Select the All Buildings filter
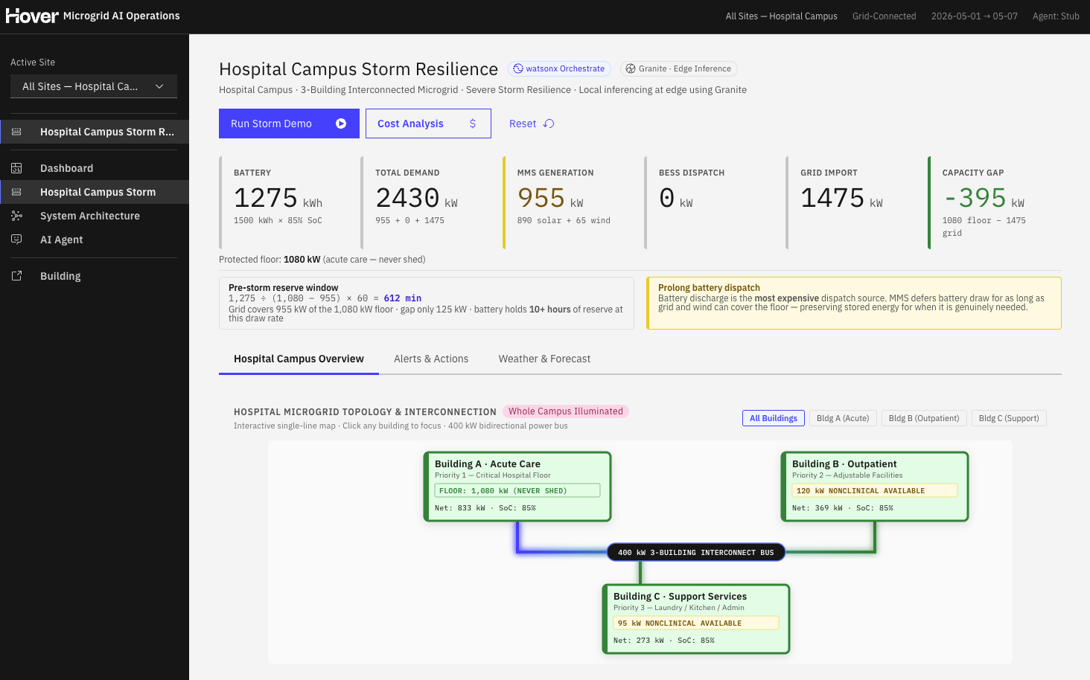Image resolution: width=1090 pixels, height=680 pixels. pos(774,418)
